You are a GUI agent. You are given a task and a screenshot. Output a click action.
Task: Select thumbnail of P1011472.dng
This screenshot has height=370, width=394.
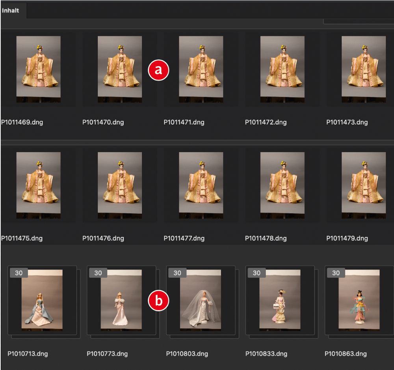(x=282, y=69)
